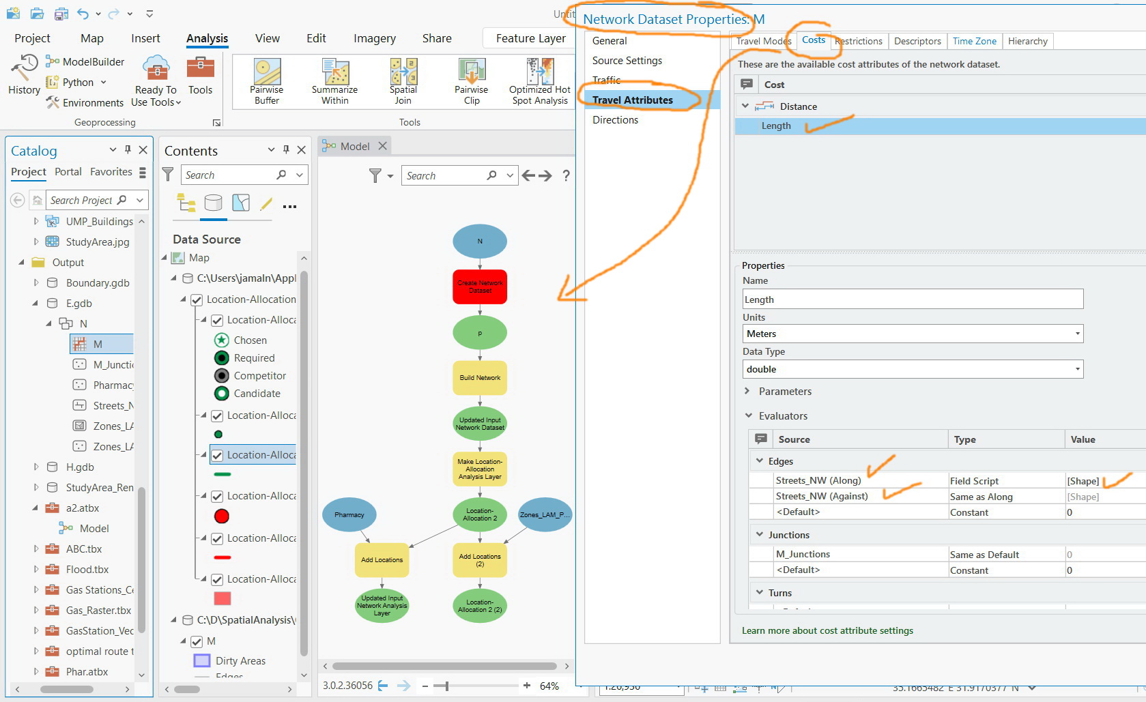Click the Model view help question mark

tap(566, 175)
